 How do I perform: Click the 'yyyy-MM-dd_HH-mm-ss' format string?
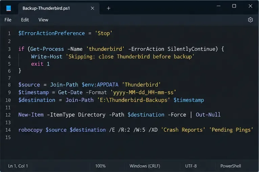click(x=143, y=92)
